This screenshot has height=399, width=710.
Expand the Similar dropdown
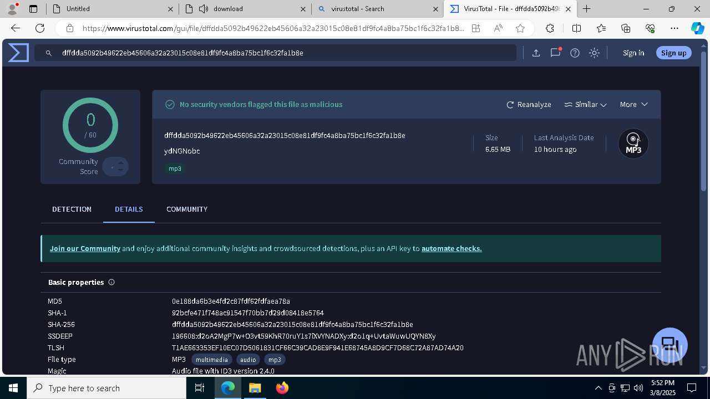coord(585,104)
